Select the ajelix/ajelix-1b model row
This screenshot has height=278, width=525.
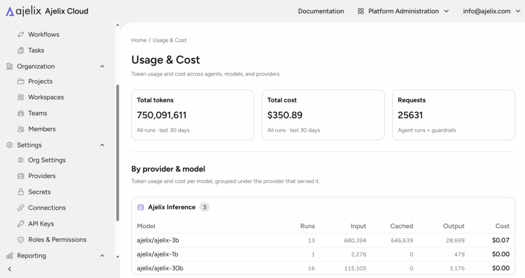point(323,254)
